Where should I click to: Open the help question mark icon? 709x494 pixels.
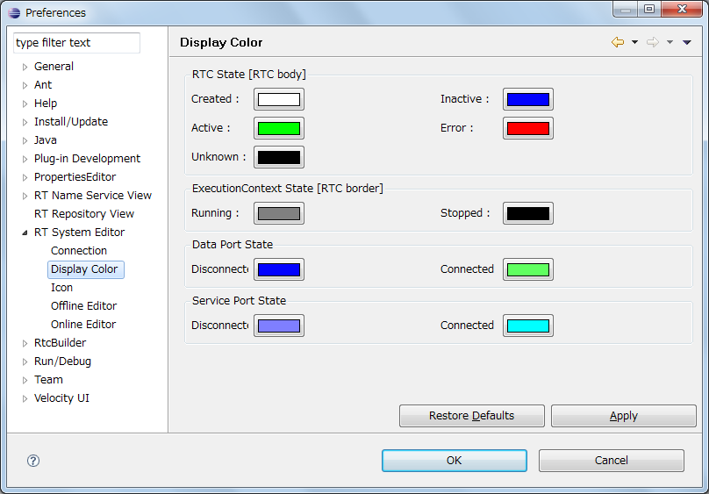tap(33, 461)
